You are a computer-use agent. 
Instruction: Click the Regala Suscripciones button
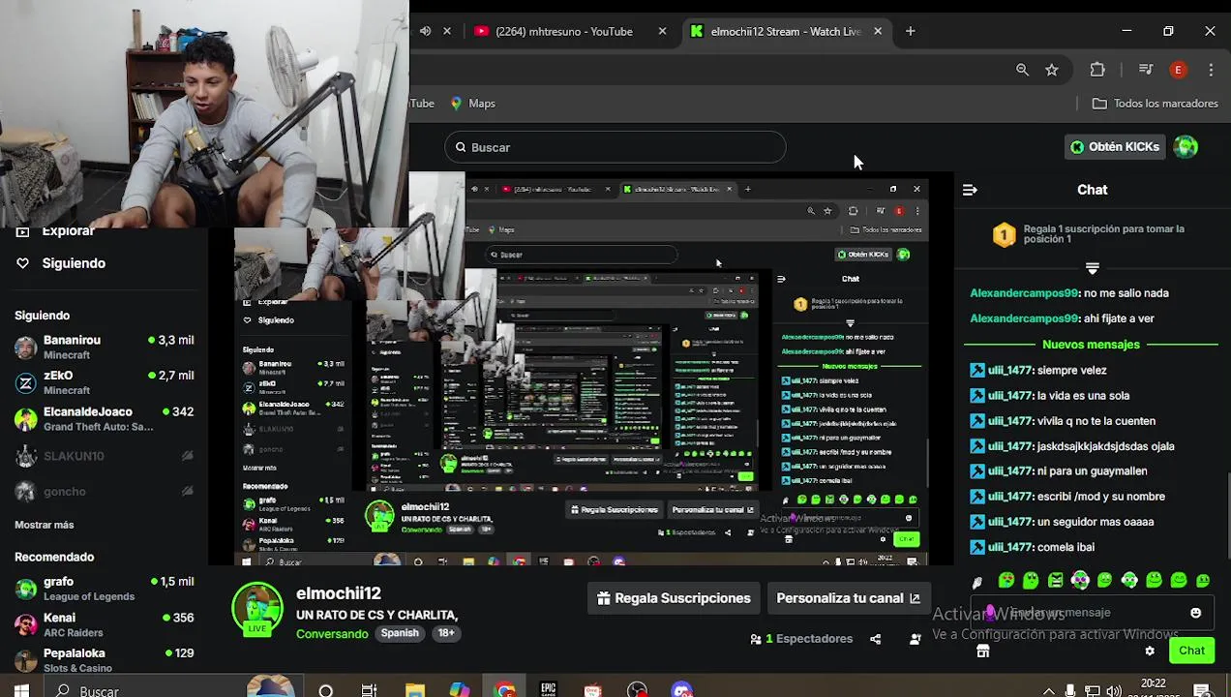click(x=674, y=598)
